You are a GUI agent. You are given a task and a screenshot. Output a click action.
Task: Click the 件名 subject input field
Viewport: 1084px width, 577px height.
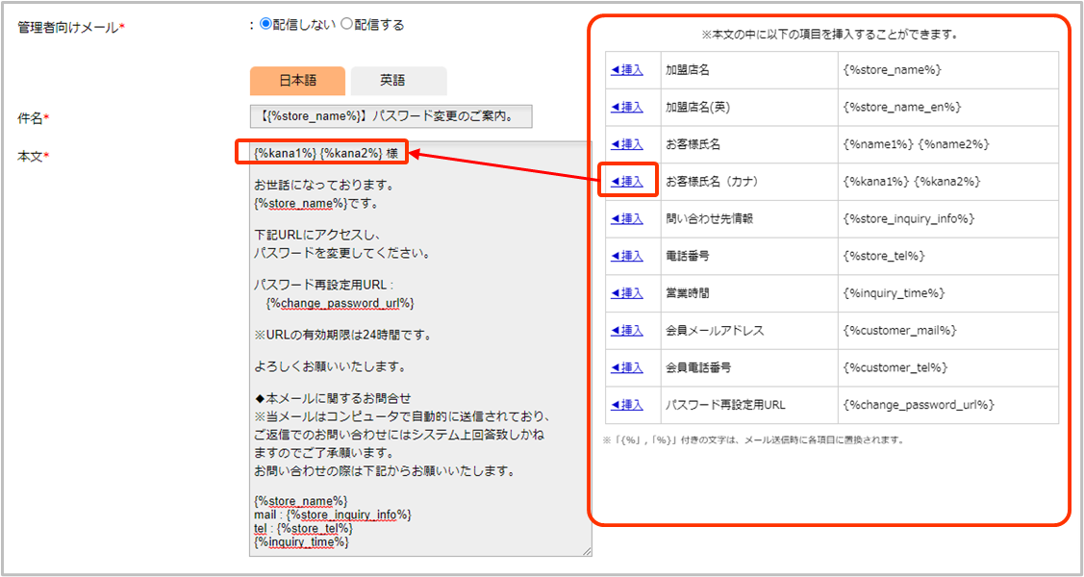pos(391,117)
